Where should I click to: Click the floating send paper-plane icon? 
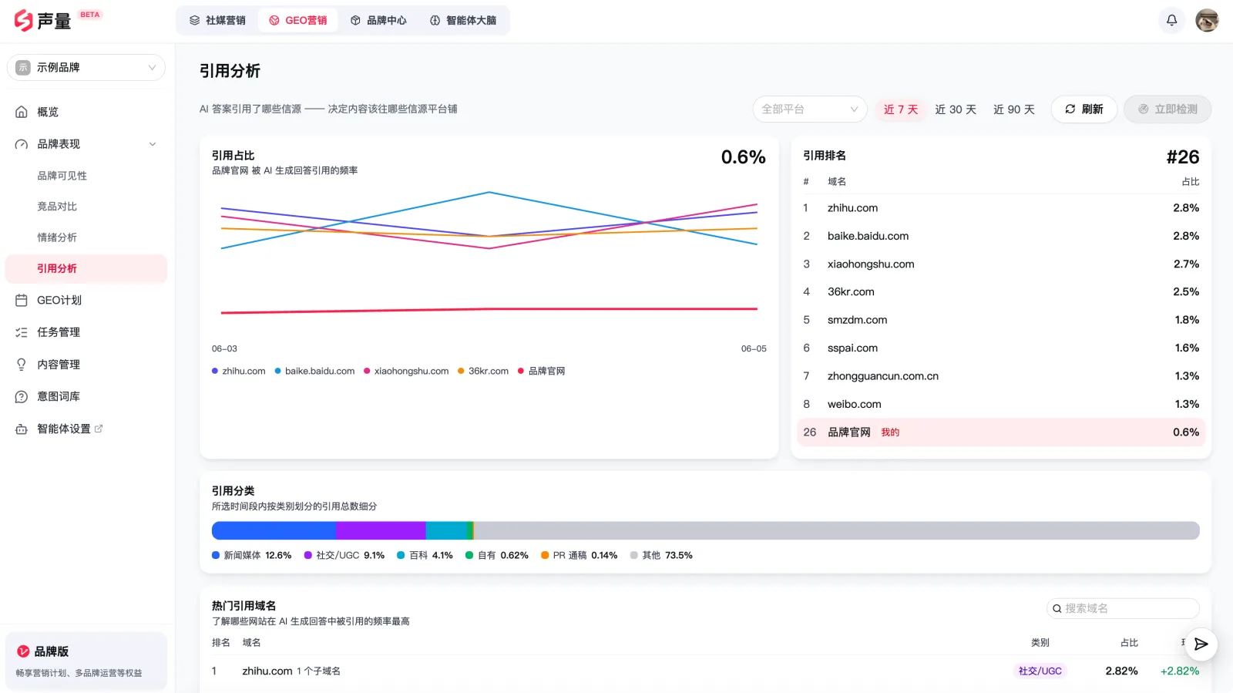pyautogui.click(x=1201, y=644)
